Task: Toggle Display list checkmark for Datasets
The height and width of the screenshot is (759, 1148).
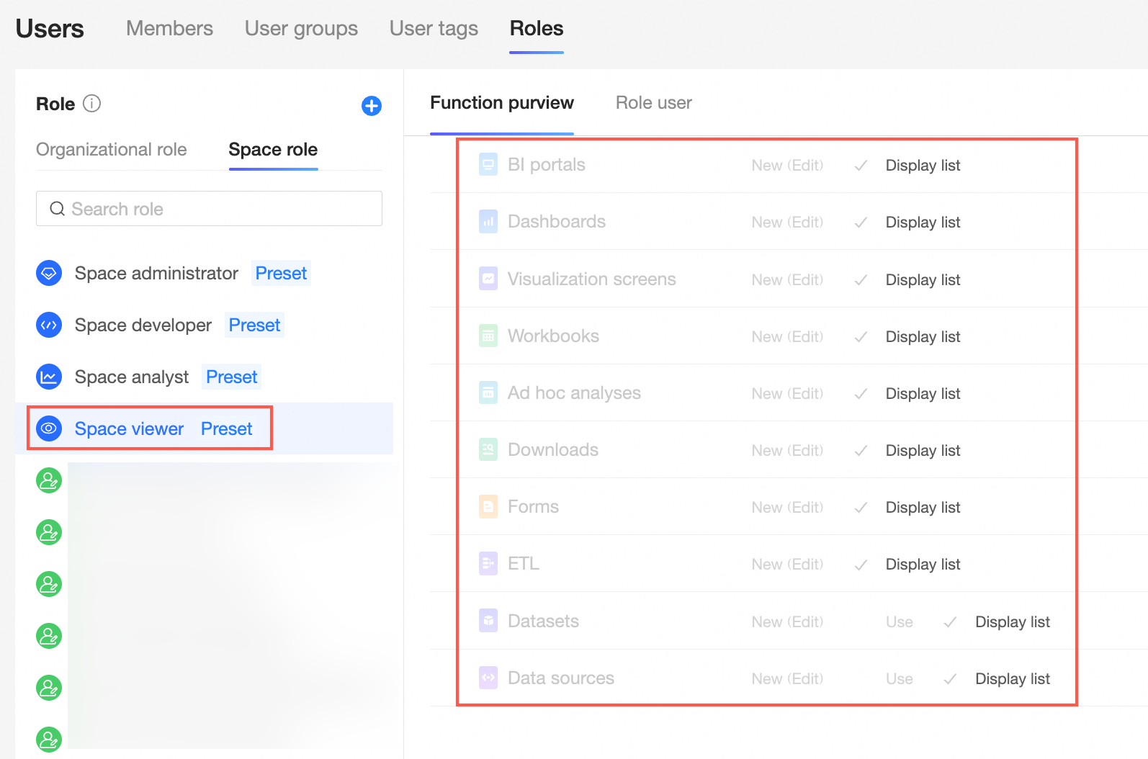Action: (x=950, y=622)
